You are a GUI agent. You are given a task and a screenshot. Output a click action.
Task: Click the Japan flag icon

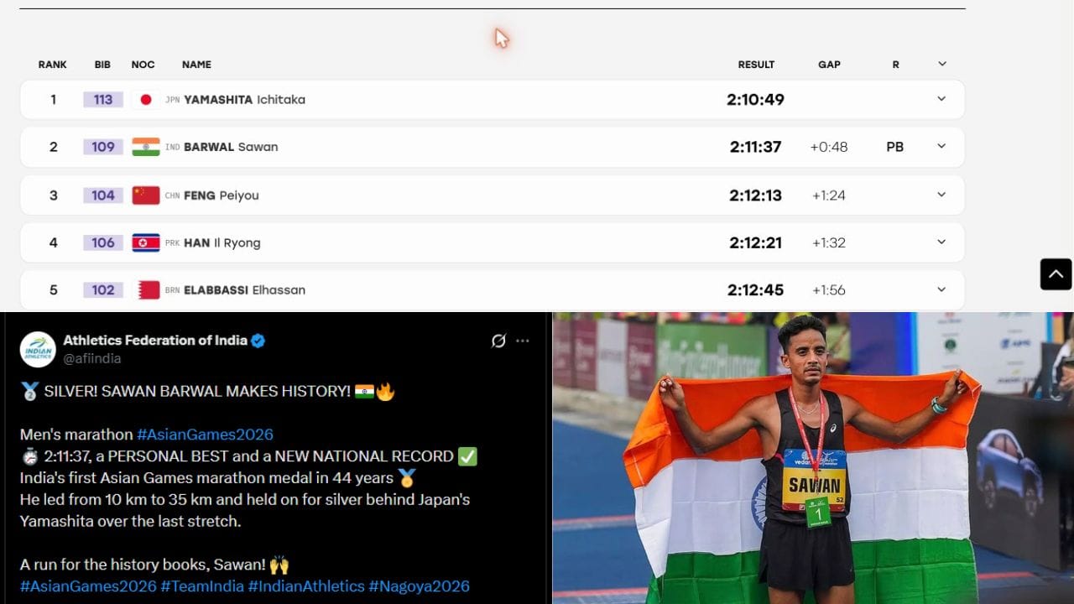pos(146,100)
